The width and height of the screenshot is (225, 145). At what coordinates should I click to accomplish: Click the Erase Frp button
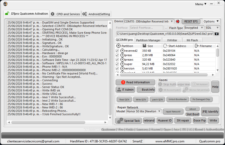tap(199, 120)
